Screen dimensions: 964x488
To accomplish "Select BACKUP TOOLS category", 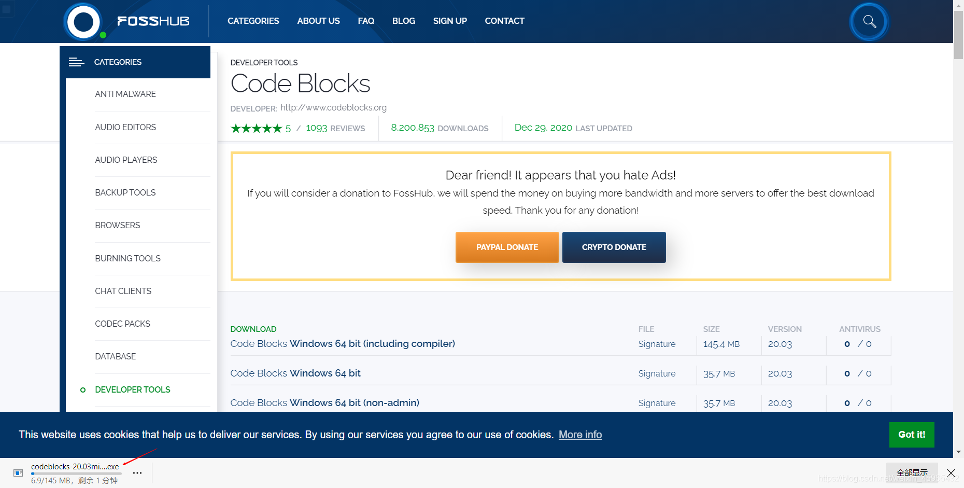I will pyautogui.click(x=125, y=192).
